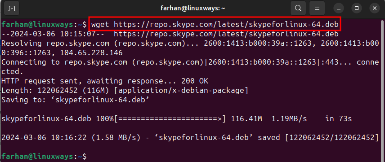Click the highlighted wget command
The width and height of the screenshot is (385, 162).
pyautogui.click(x=215, y=24)
